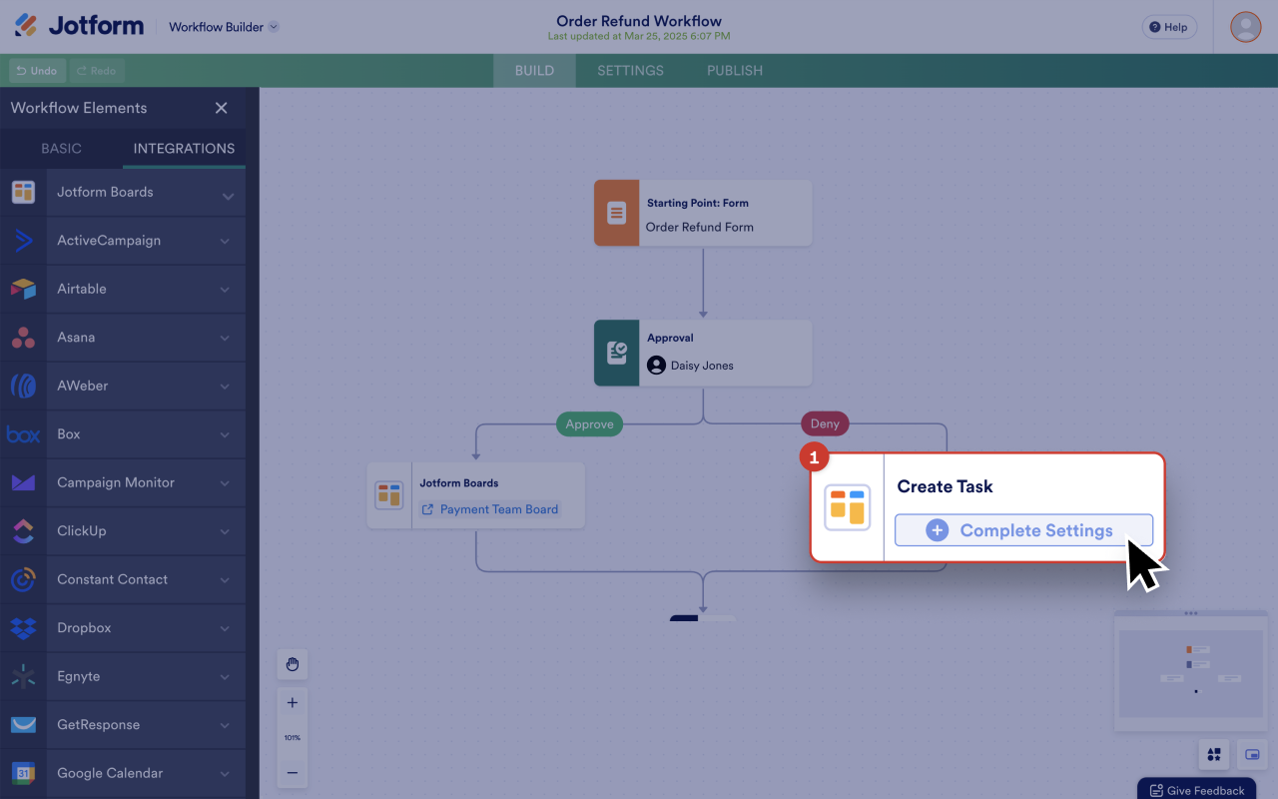
Task: Zoom out with the minus button
Action: tap(293, 772)
